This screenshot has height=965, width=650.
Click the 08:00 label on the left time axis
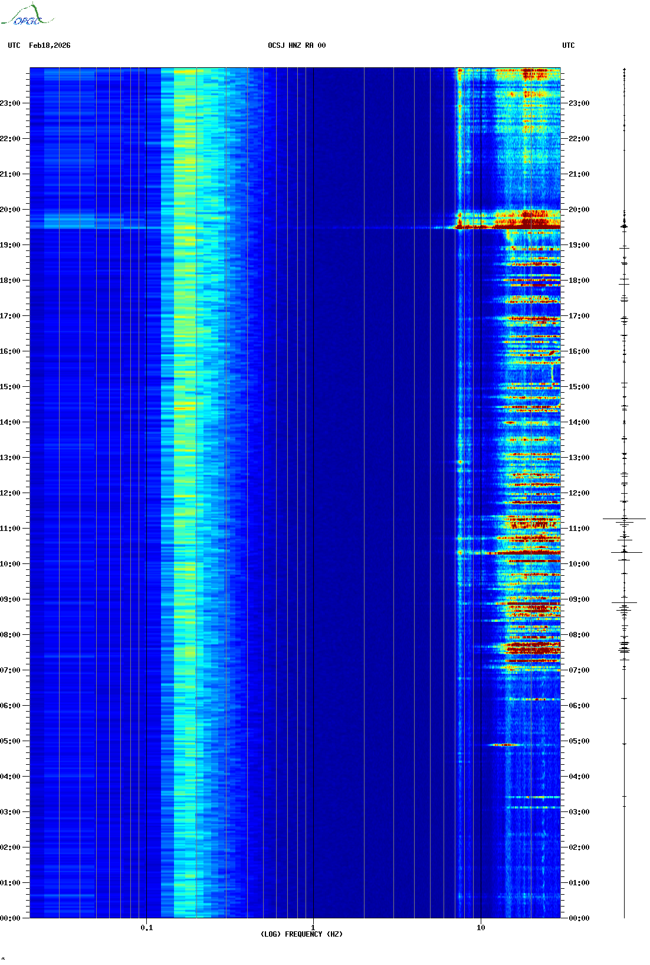(x=10, y=635)
